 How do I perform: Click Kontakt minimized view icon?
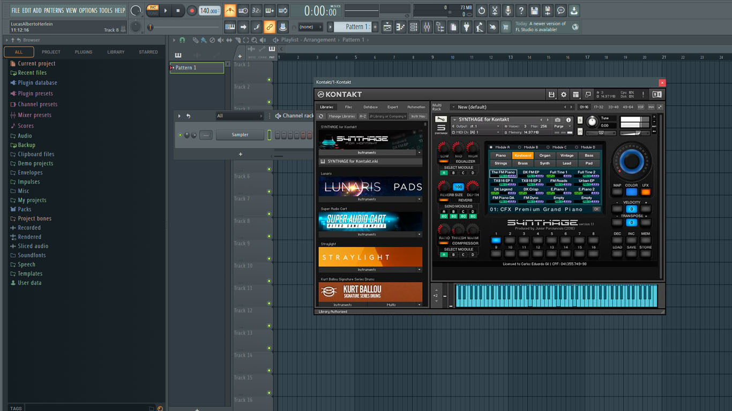[588, 95]
